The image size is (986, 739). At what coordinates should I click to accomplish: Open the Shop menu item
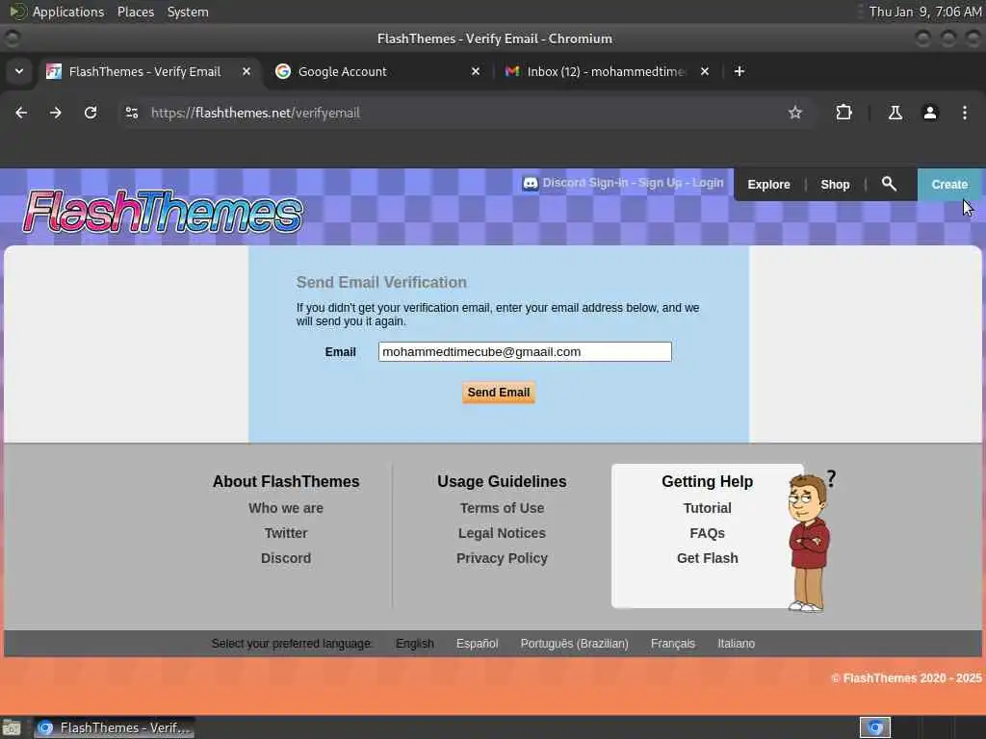(835, 184)
